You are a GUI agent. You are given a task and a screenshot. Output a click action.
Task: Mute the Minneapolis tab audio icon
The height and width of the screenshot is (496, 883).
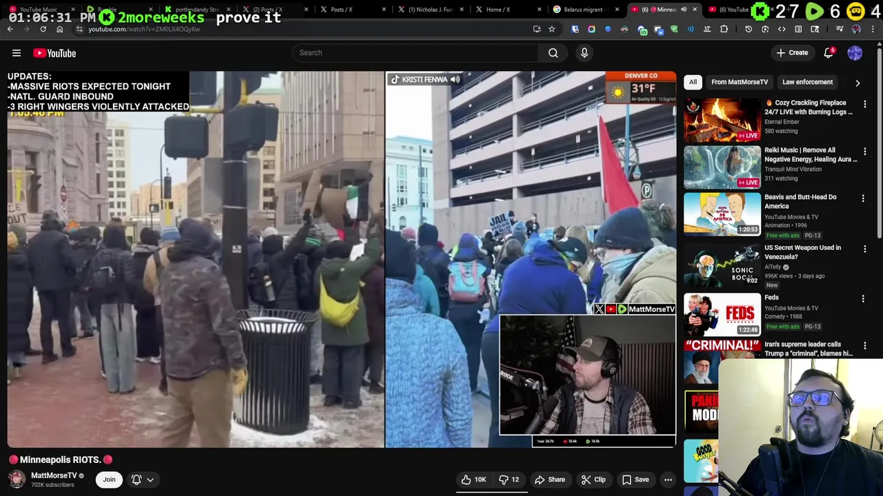click(684, 10)
